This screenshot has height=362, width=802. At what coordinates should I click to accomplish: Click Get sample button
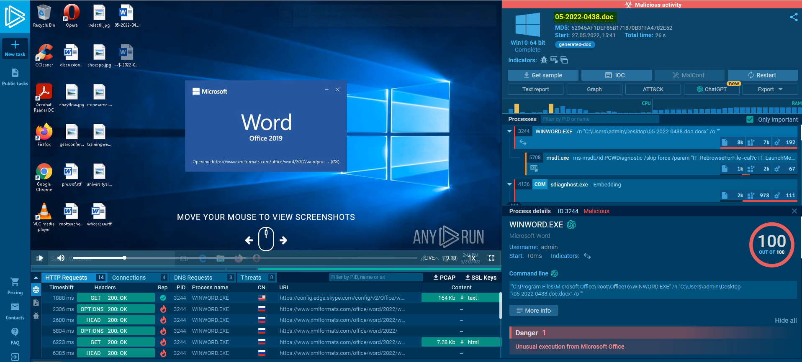tap(543, 75)
